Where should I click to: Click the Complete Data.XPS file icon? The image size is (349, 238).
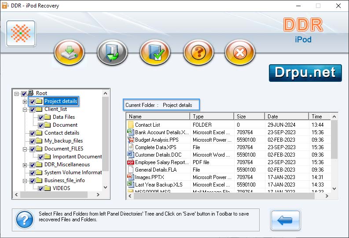point(130,147)
